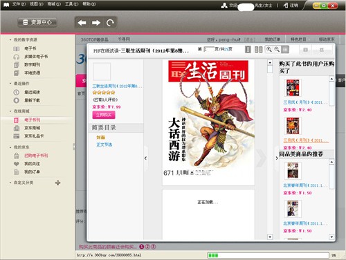The image size is (346, 260).
Task: Switch to two-page view
Action: pyautogui.click(x=258, y=49)
